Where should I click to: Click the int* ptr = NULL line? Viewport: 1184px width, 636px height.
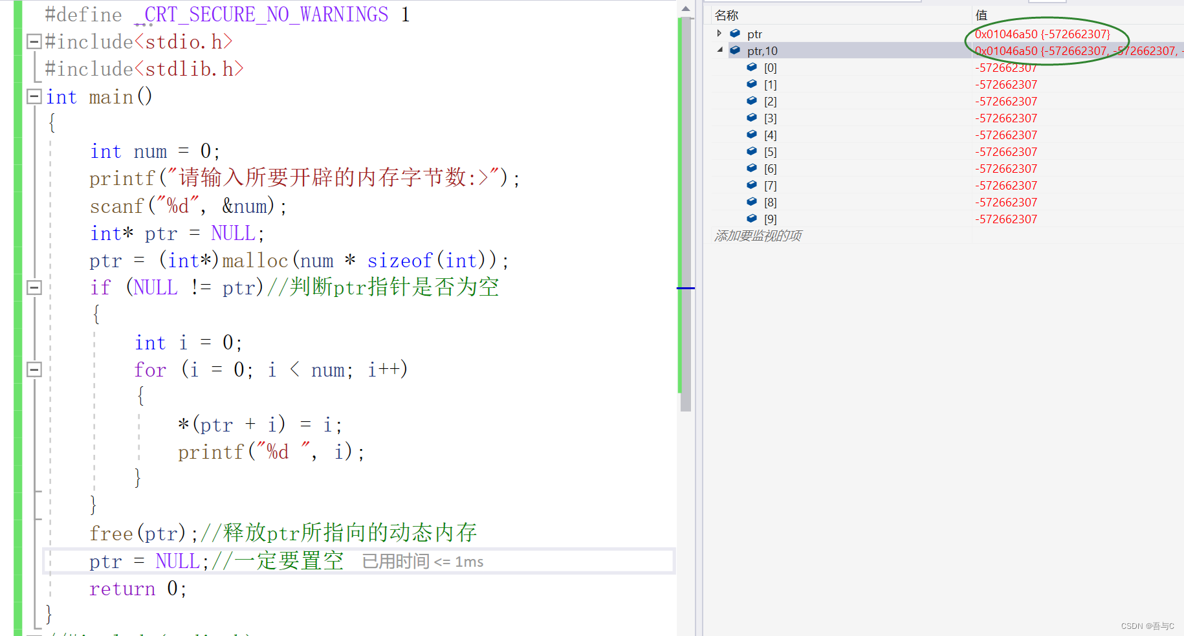click(x=177, y=233)
